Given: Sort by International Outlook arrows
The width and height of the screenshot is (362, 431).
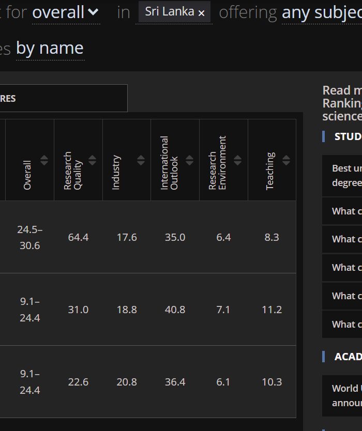Looking at the screenshot, I should 189,160.
